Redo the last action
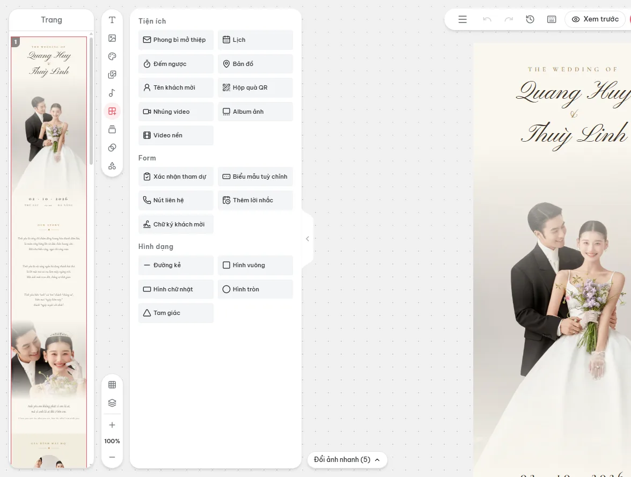The image size is (631, 477). tap(509, 19)
